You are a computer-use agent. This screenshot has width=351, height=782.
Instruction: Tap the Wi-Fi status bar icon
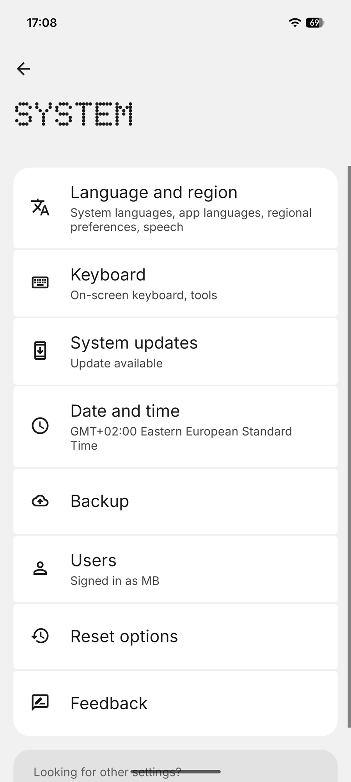(x=295, y=23)
